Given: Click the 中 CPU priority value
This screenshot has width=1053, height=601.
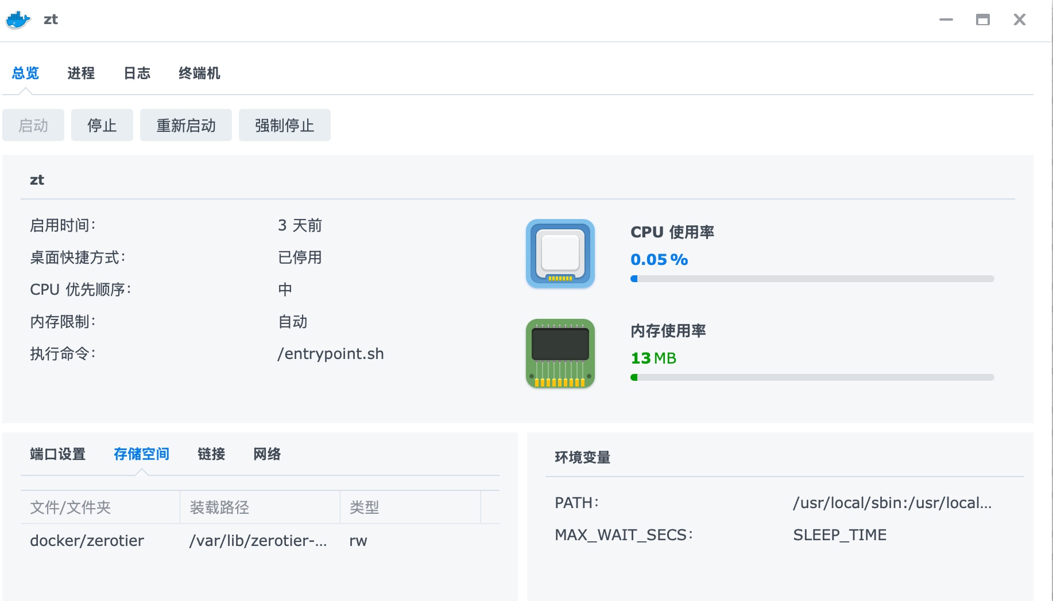Looking at the screenshot, I should [x=285, y=290].
